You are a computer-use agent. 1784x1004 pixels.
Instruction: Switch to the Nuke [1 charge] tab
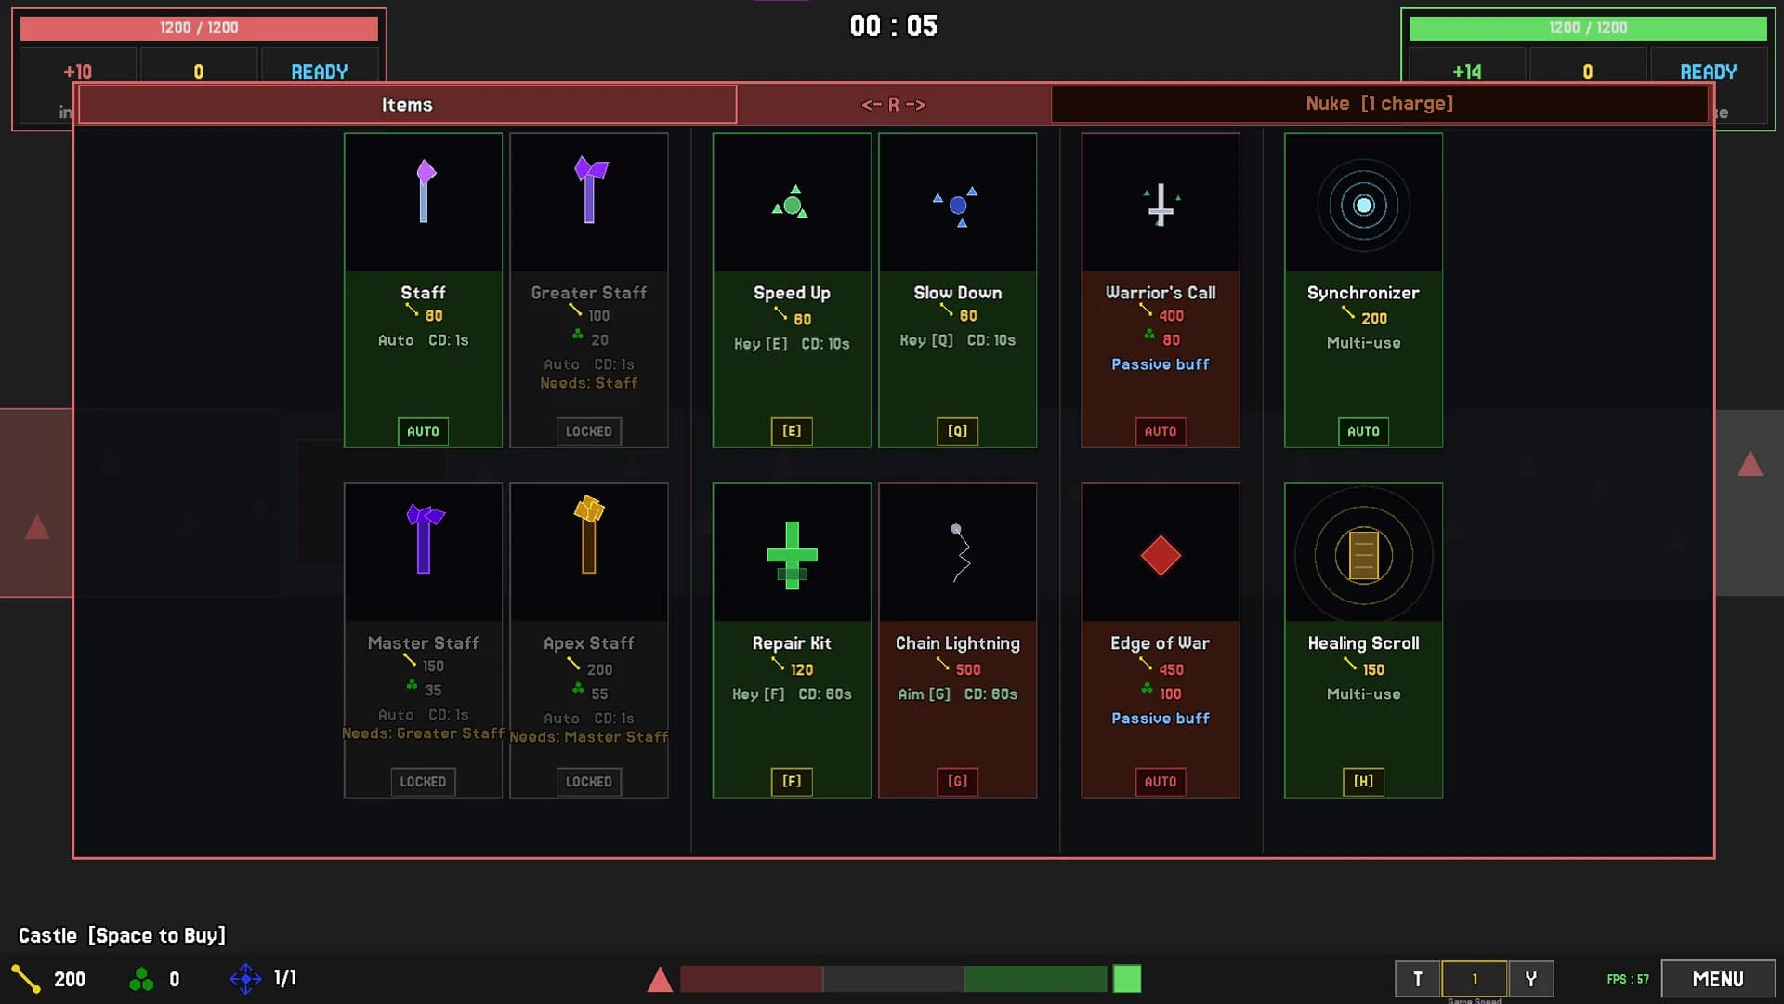tap(1379, 103)
